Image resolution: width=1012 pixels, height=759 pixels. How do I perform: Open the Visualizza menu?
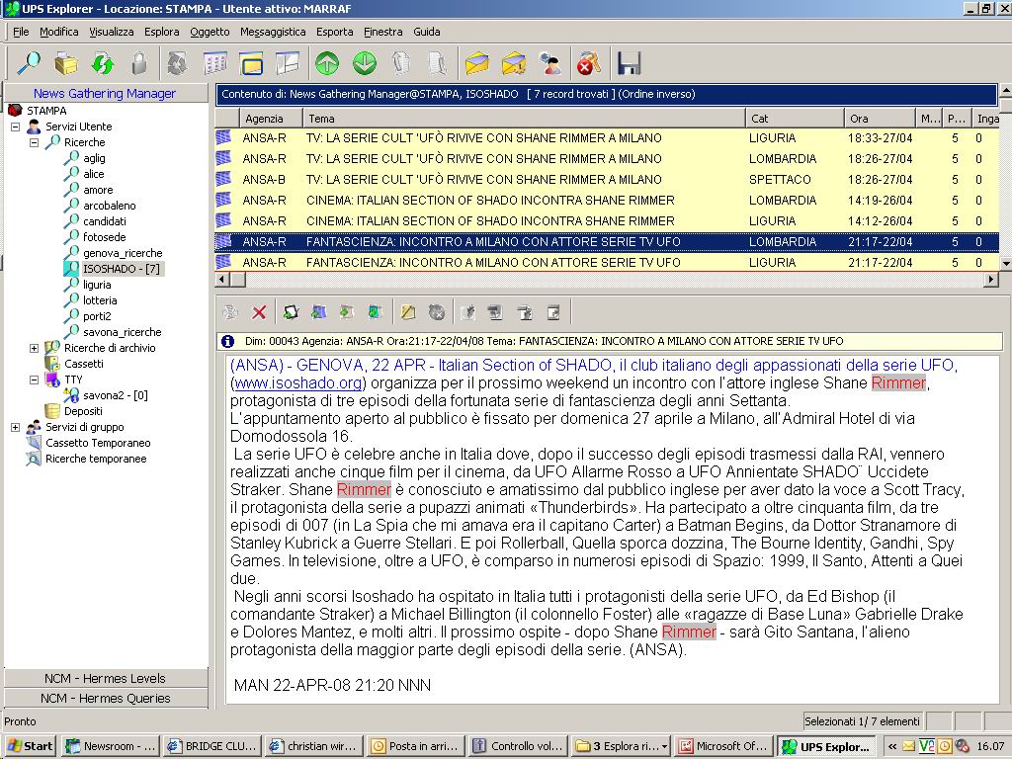(x=111, y=32)
